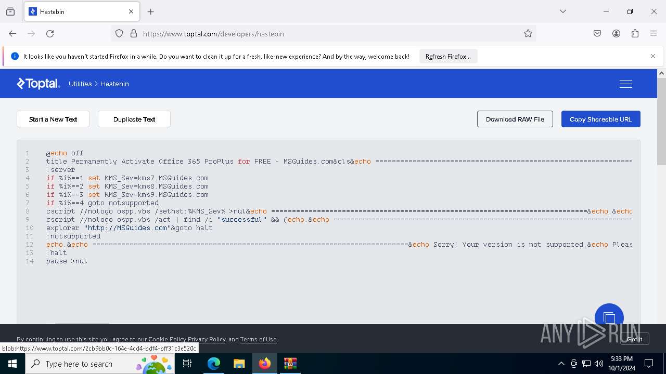The image size is (666, 374).
Task: Click the Got it cookie button
Action: 634,339
